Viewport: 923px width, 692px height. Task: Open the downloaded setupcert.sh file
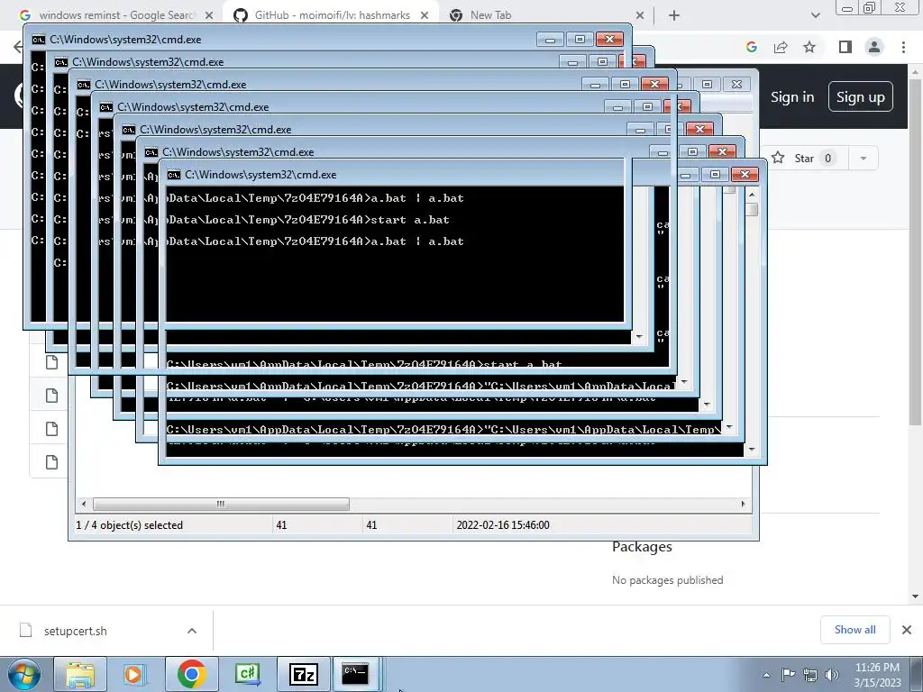[x=76, y=631]
